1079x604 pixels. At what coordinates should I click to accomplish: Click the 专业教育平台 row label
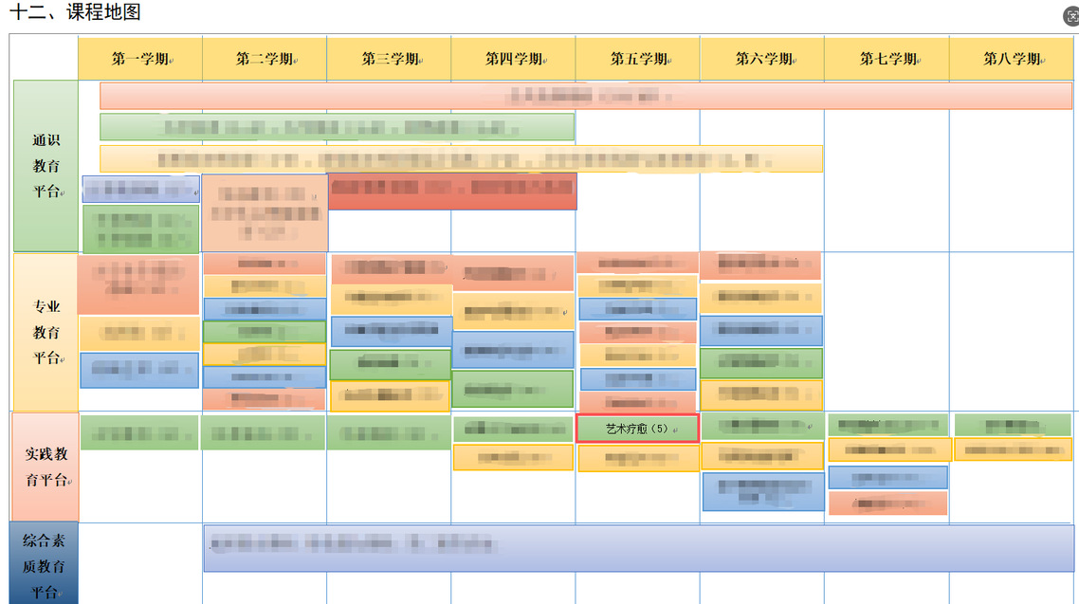pos(46,332)
